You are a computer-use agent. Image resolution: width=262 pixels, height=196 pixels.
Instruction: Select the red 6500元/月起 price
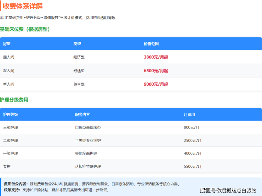[x=156, y=71]
